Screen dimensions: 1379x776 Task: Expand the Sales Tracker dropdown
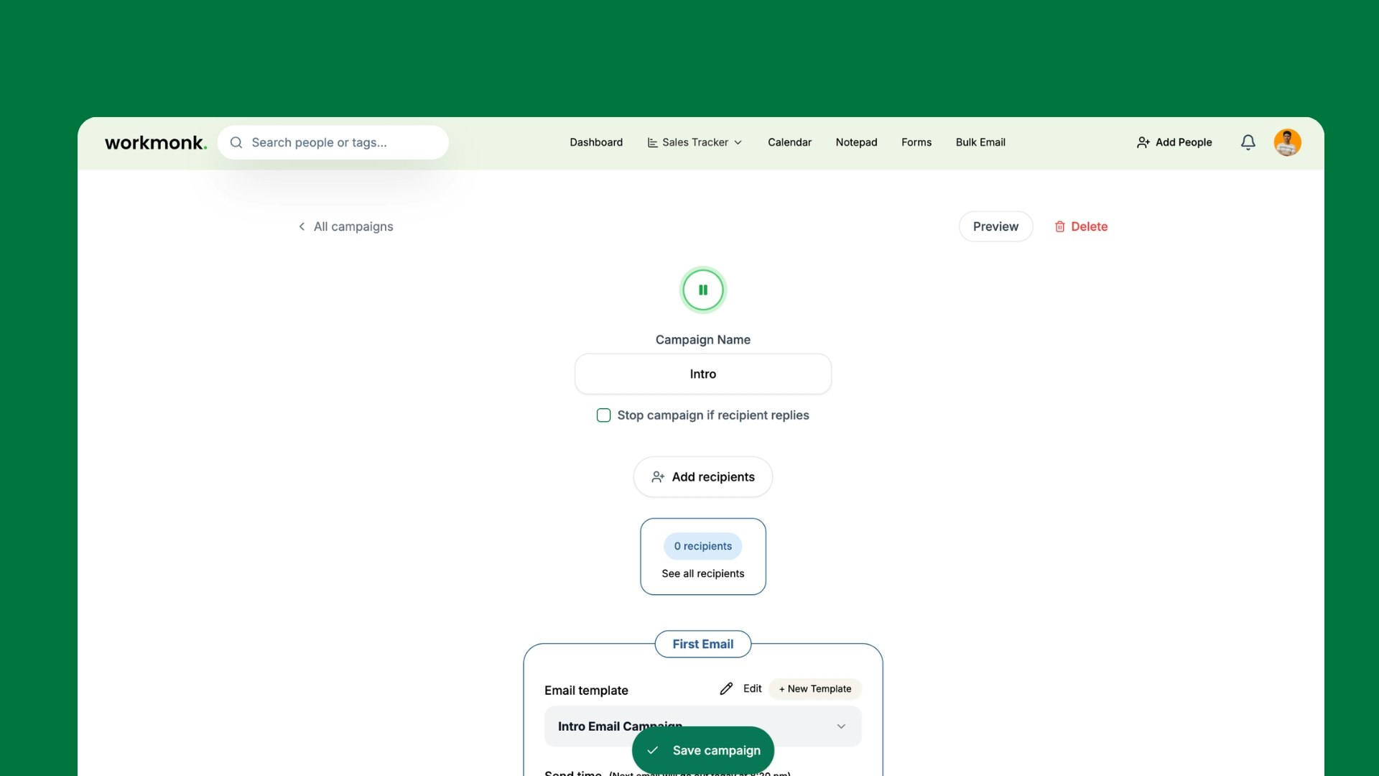695,142
